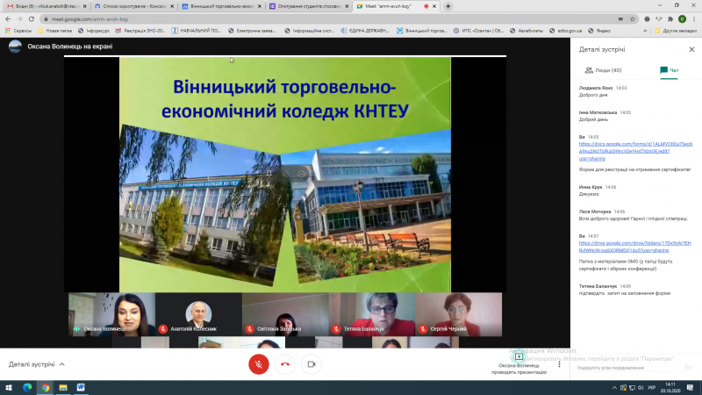The image size is (702, 395).
Task: Select Світлана Залюбка's video tile
Action: coord(285,314)
